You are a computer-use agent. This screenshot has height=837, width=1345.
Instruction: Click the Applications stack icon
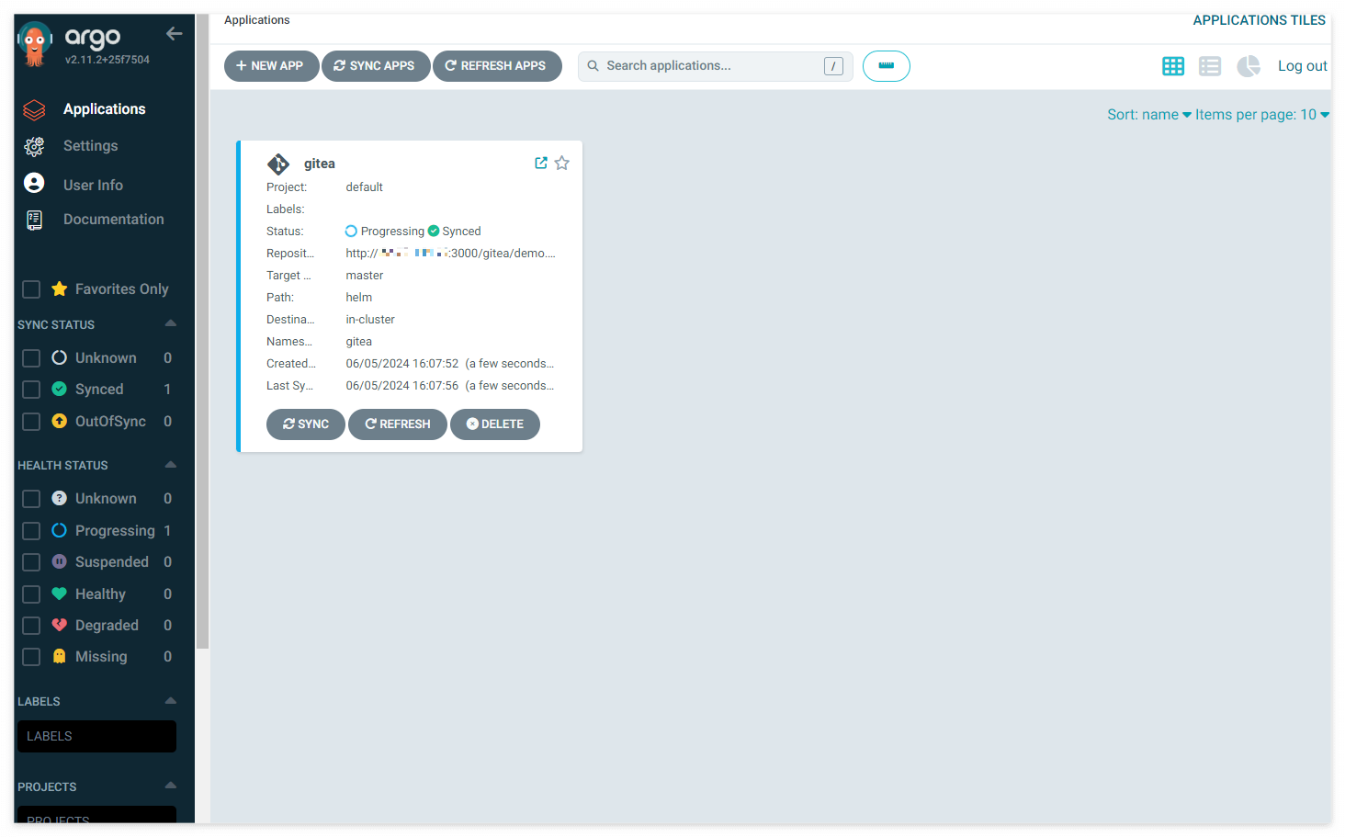pyautogui.click(x=34, y=110)
